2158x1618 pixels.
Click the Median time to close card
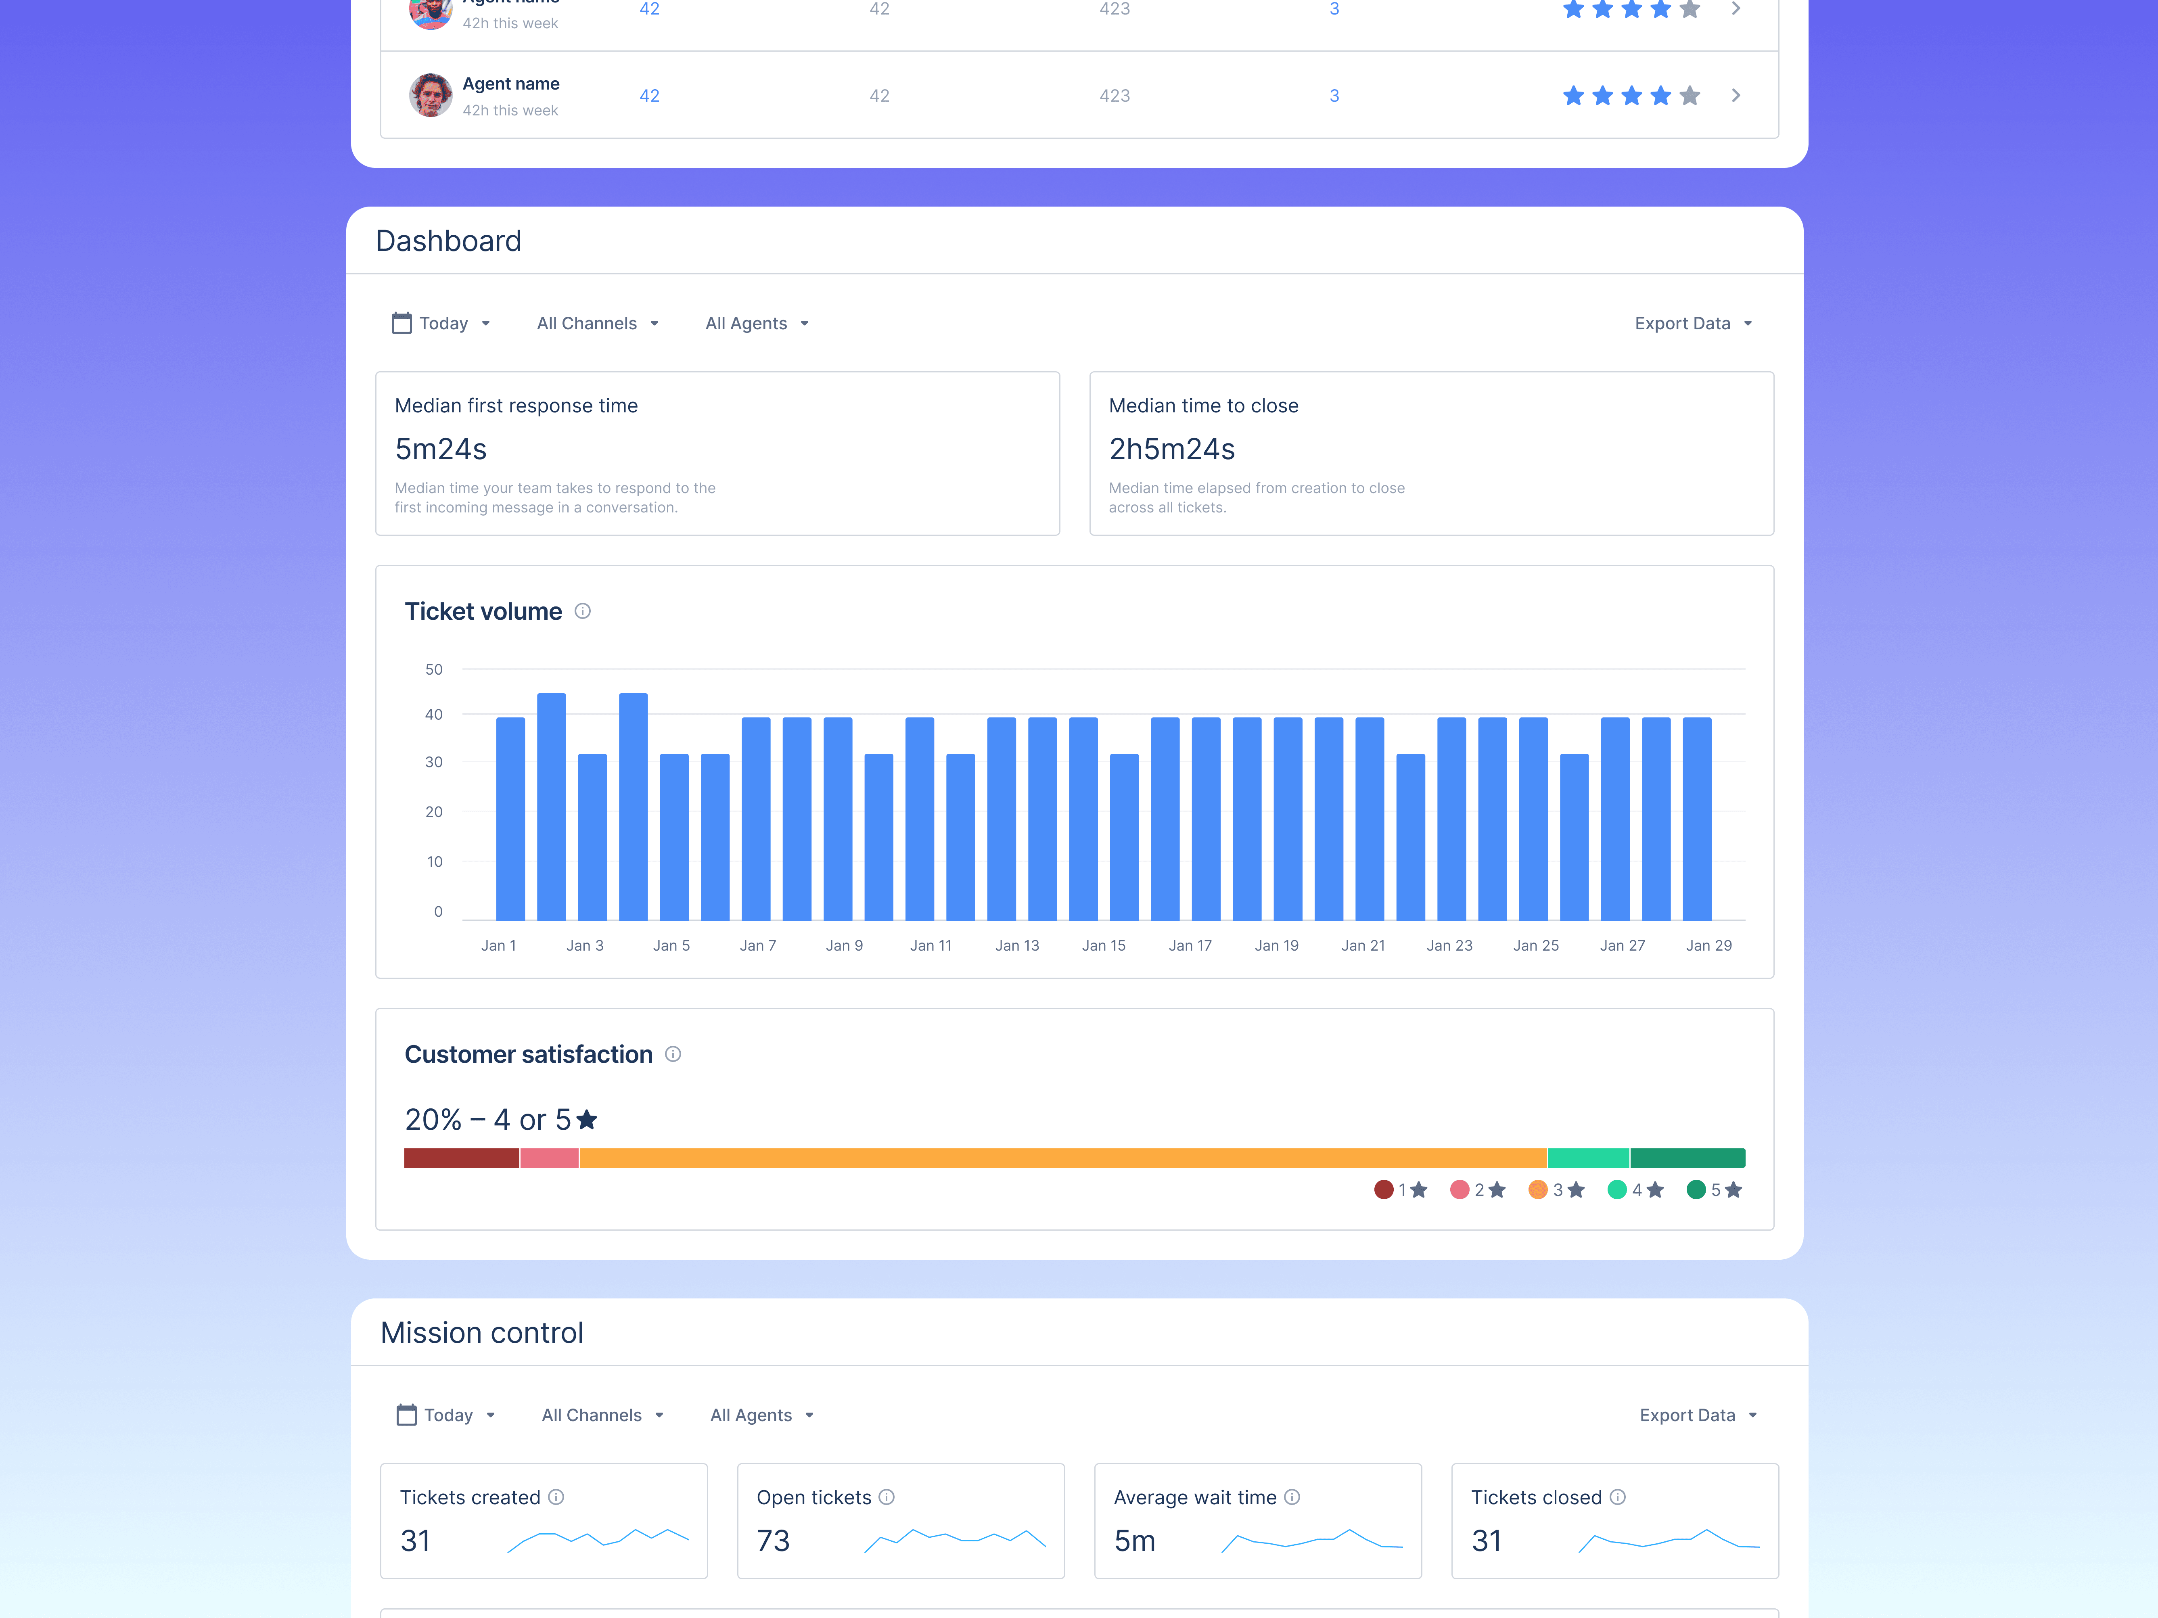tap(1431, 454)
